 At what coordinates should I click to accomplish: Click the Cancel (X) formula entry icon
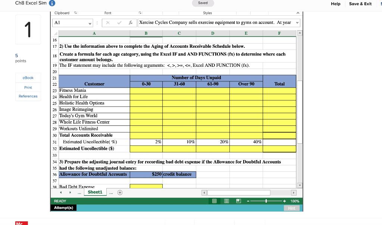pos(109,22)
